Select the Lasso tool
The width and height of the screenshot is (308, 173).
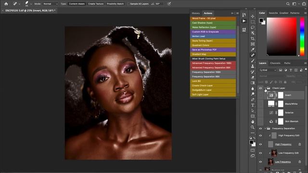(253, 27)
